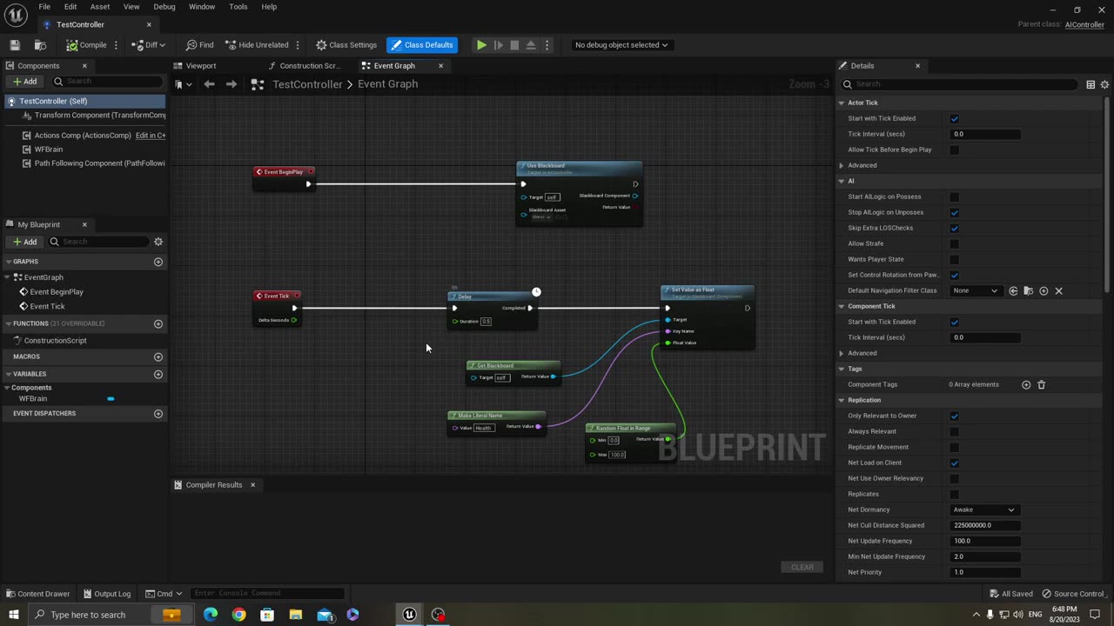Collapse the EventGraph tree node

click(8, 277)
